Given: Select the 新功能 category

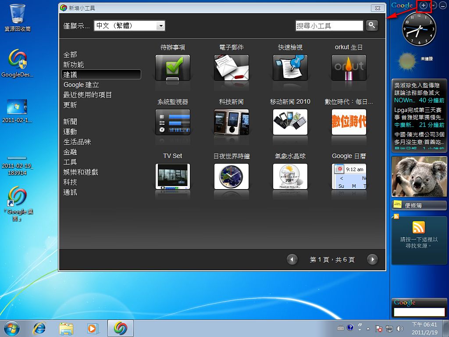Looking at the screenshot, I should 74,65.
